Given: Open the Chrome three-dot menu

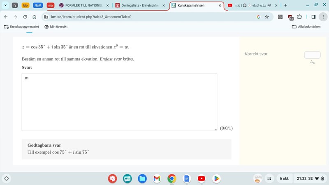Looking at the screenshot, I should pyautogui.click(x=323, y=17).
